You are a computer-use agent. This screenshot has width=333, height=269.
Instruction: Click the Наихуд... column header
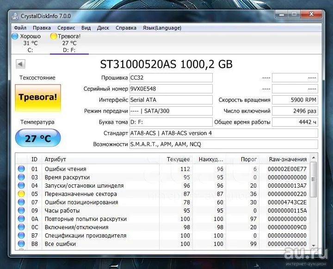pyautogui.click(x=210, y=159)
